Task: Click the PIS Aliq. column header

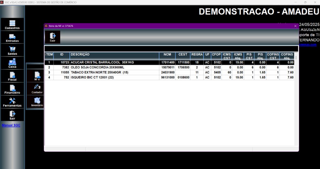Action: point(260,56)
